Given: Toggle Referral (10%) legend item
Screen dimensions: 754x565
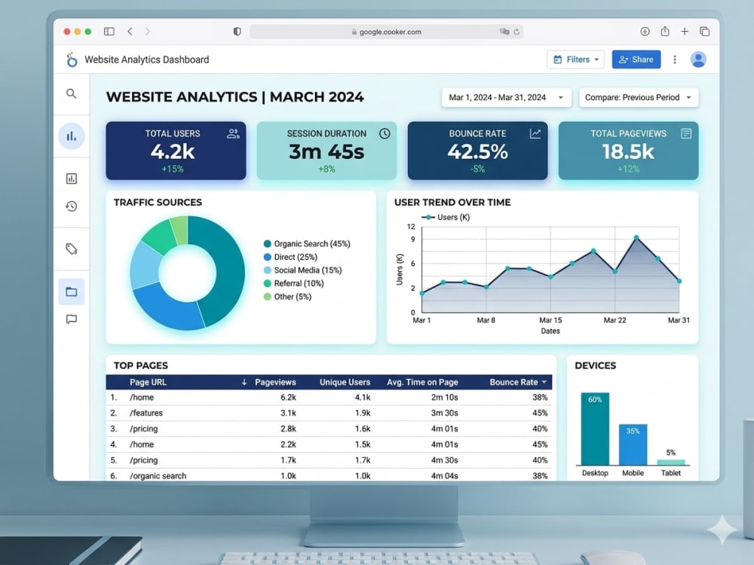Looking at the screenshot, I should [294, 283].
